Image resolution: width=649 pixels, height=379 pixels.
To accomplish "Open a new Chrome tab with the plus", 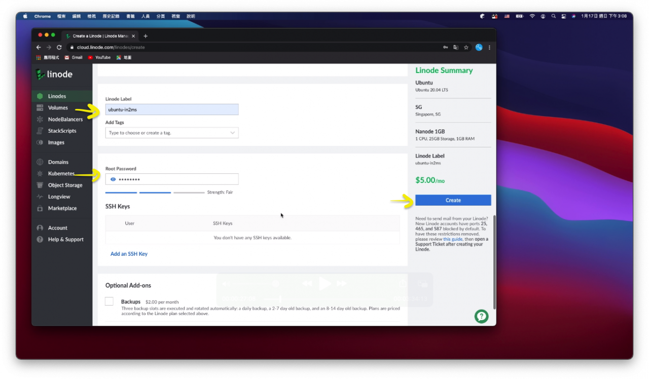I will tap(146, 36).
